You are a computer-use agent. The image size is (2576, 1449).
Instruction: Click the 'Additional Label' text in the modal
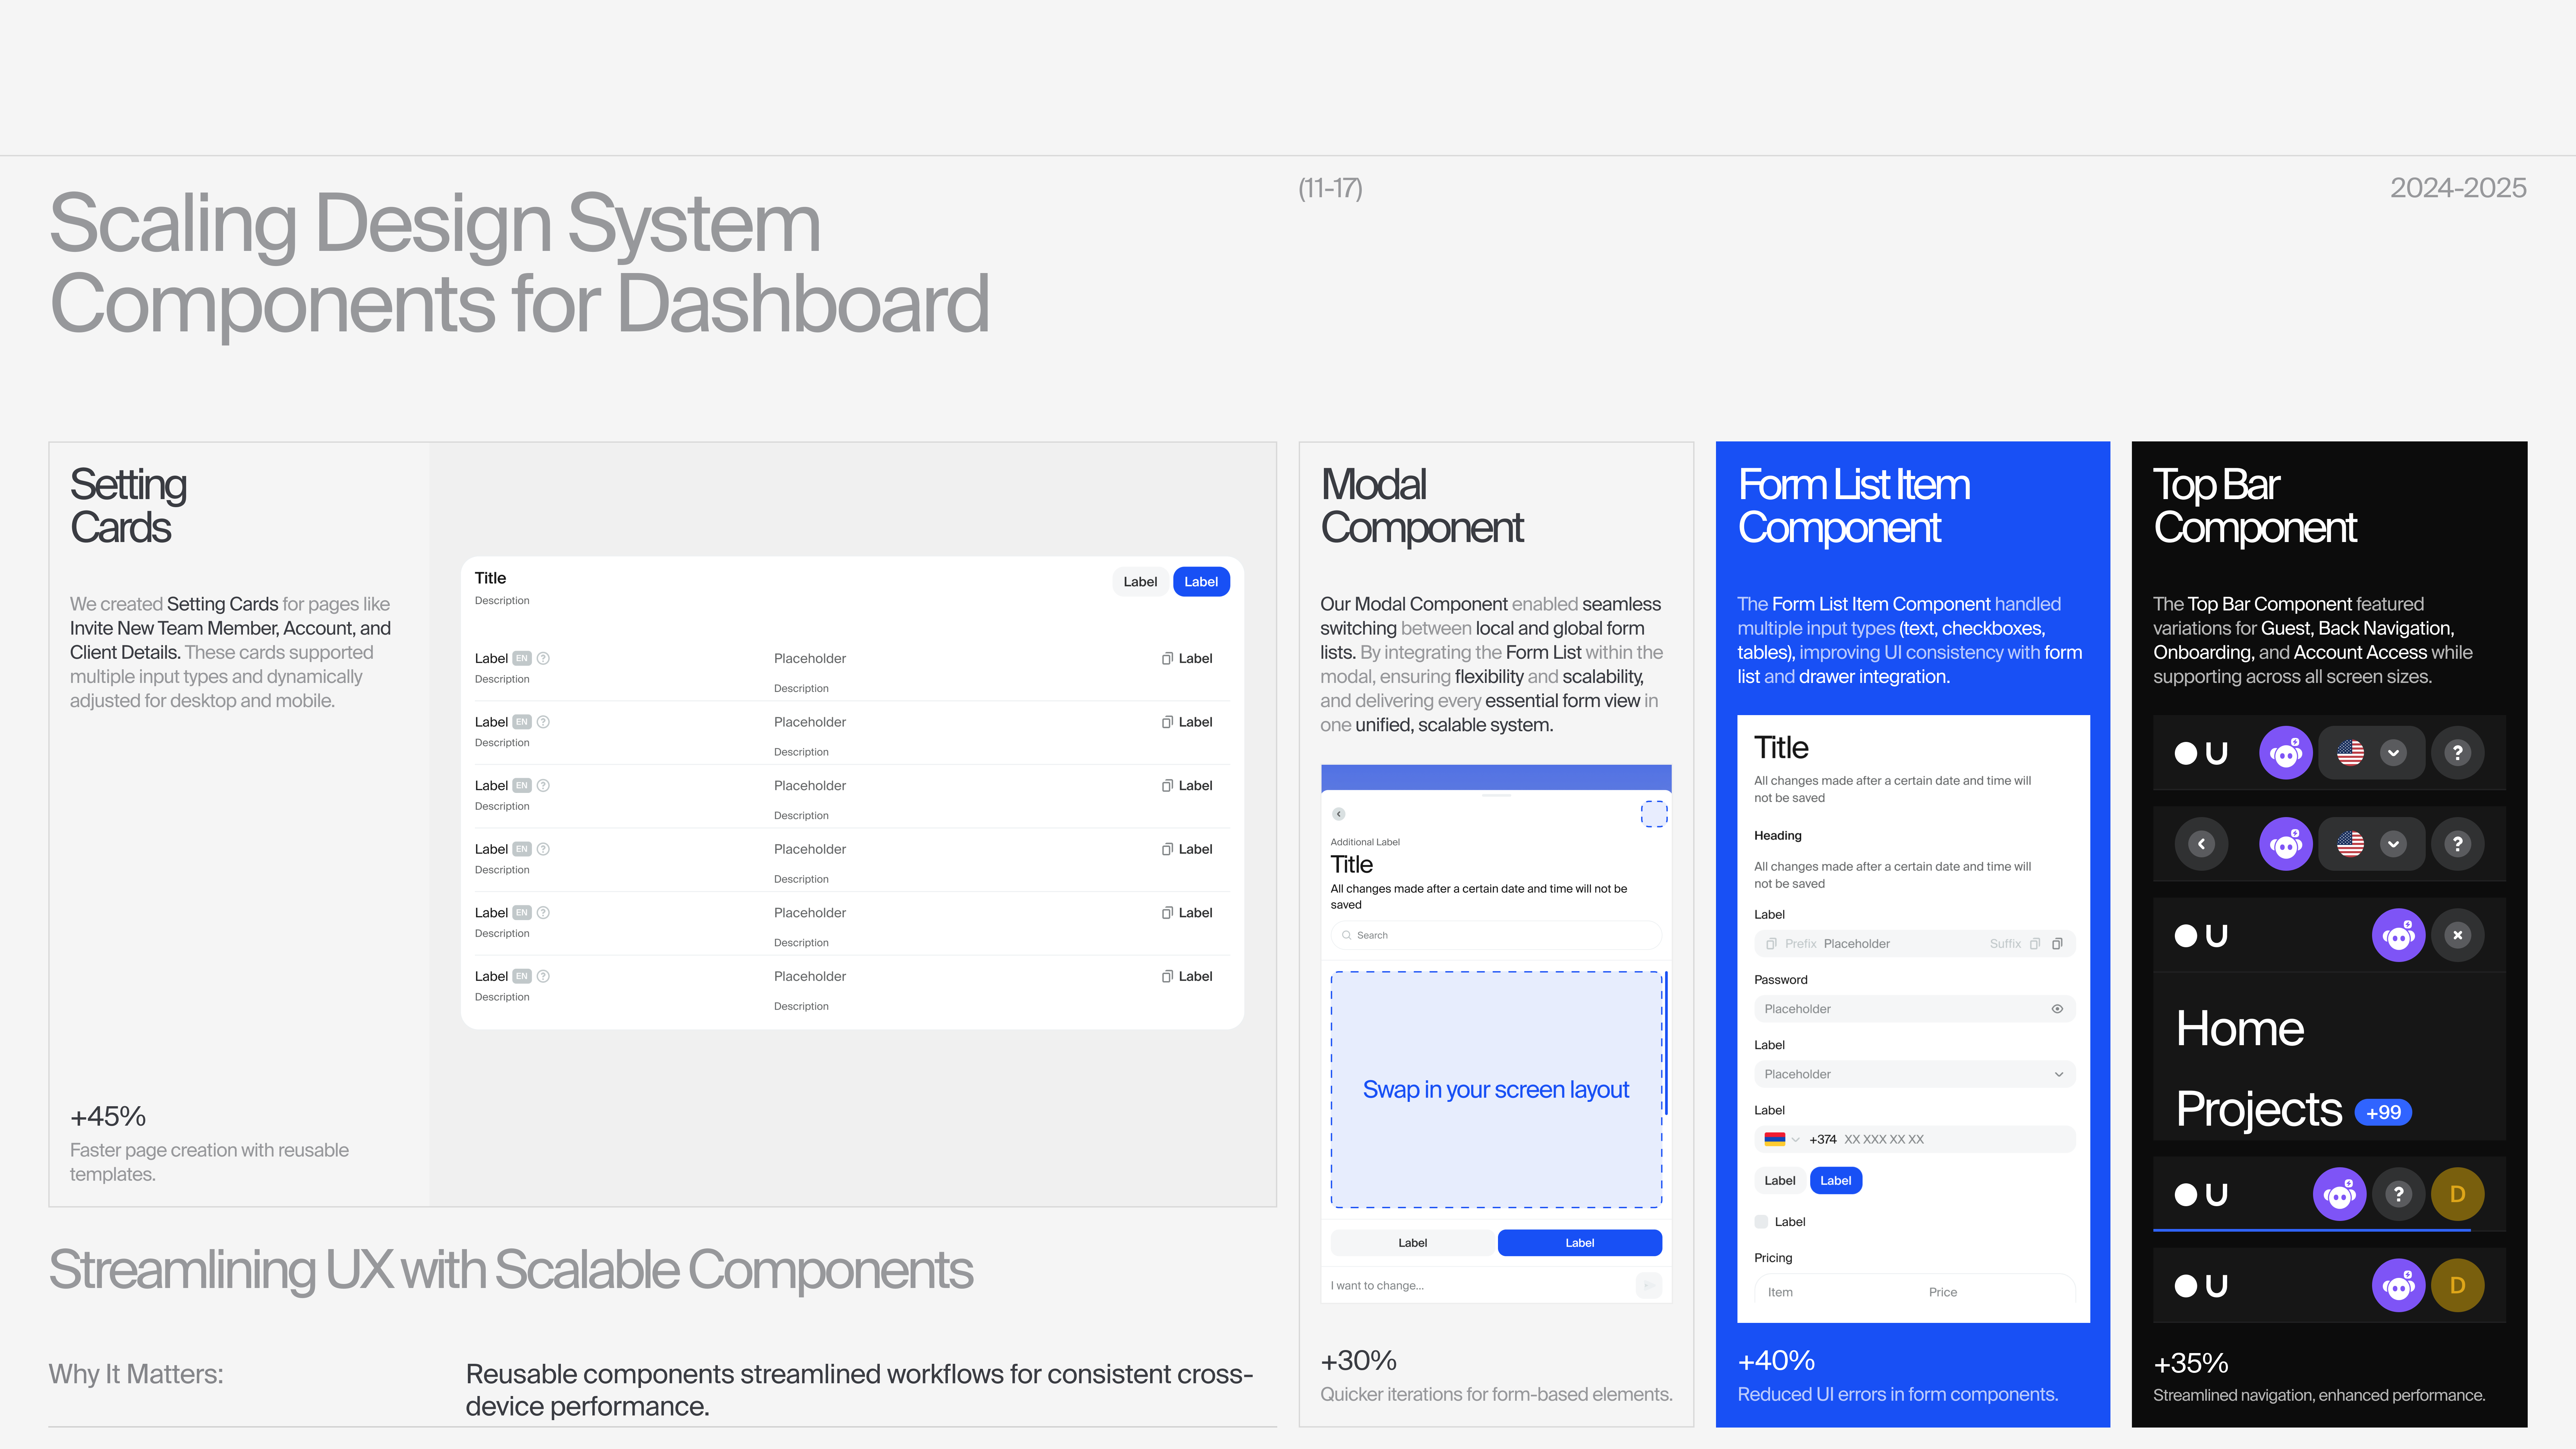(x=1365, y=842)
